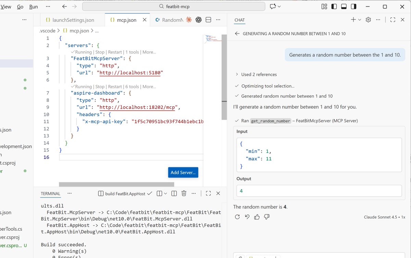Open the side bar ellipsis menu
The height and width of the screenshot is (258, 411).
(24, 20)
